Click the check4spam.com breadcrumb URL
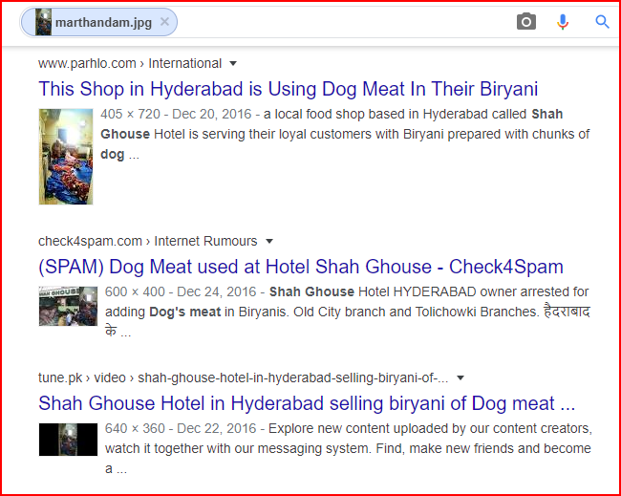Viewport: 621px width, 496px height. [x=90, y=241]
